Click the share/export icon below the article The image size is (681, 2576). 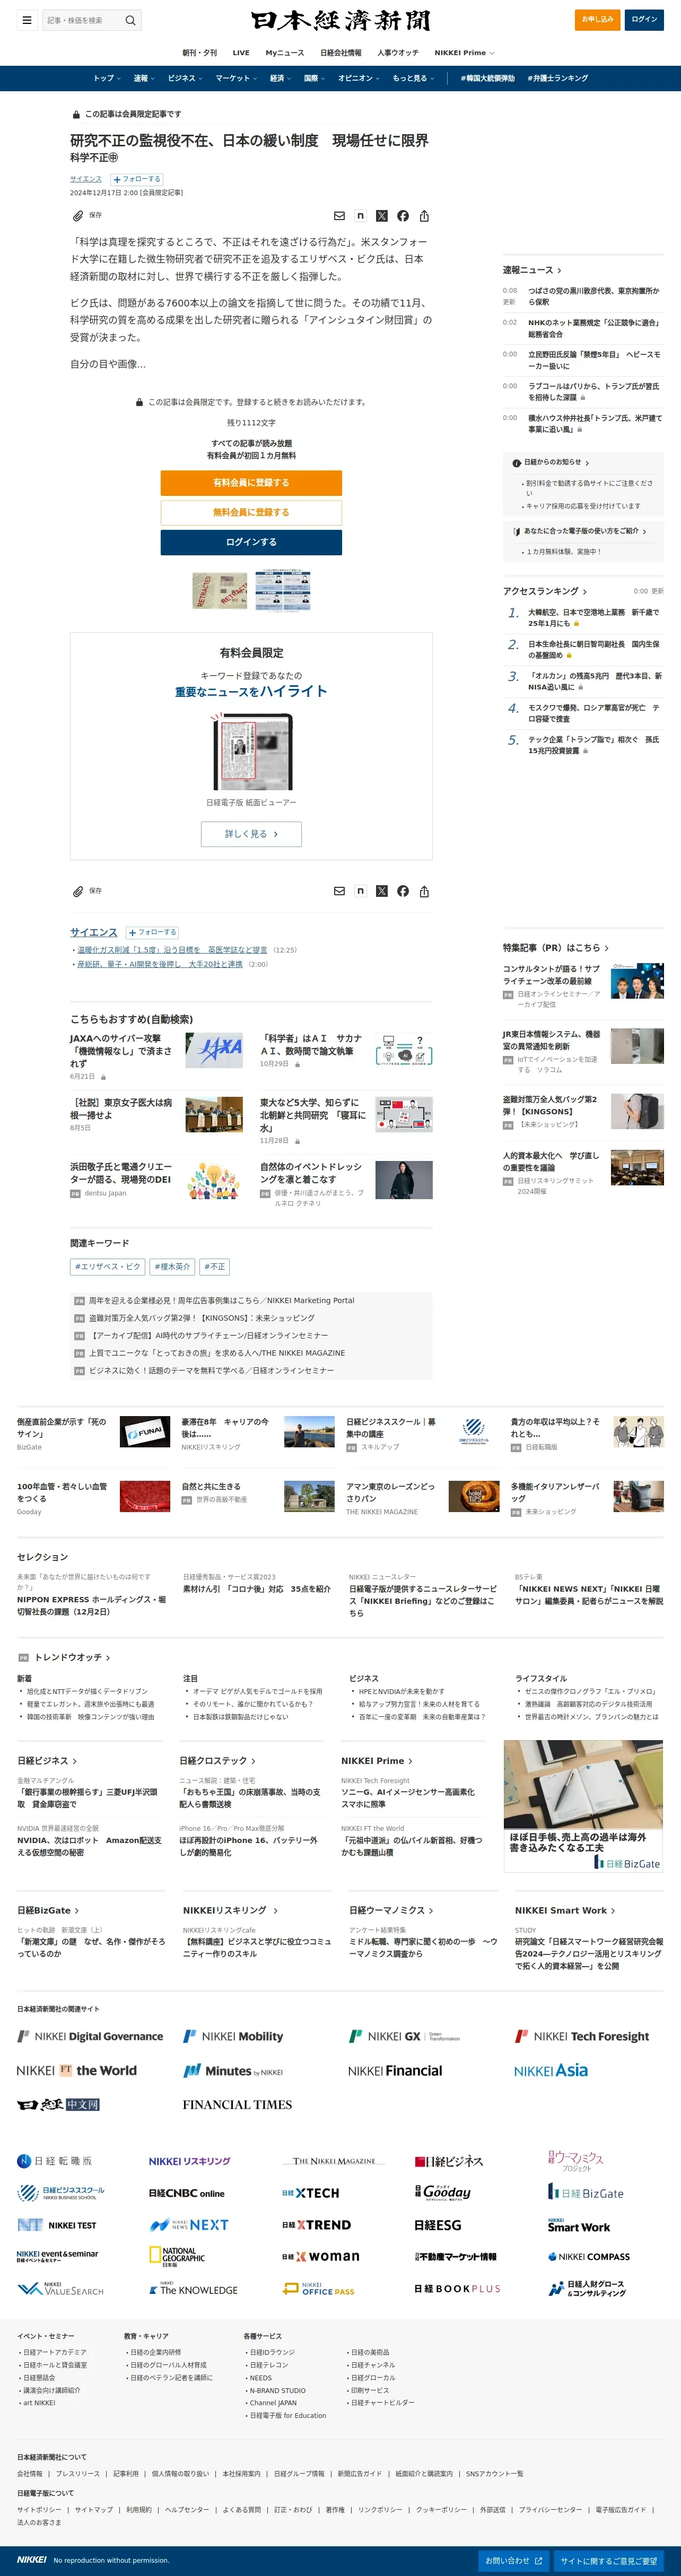[x=424, y=891]
